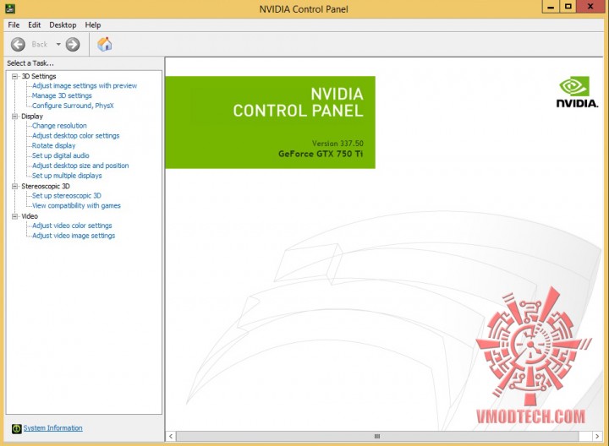The image size is (609, 446).
Task: Click the Video category label
Action: tap(30, 216)
